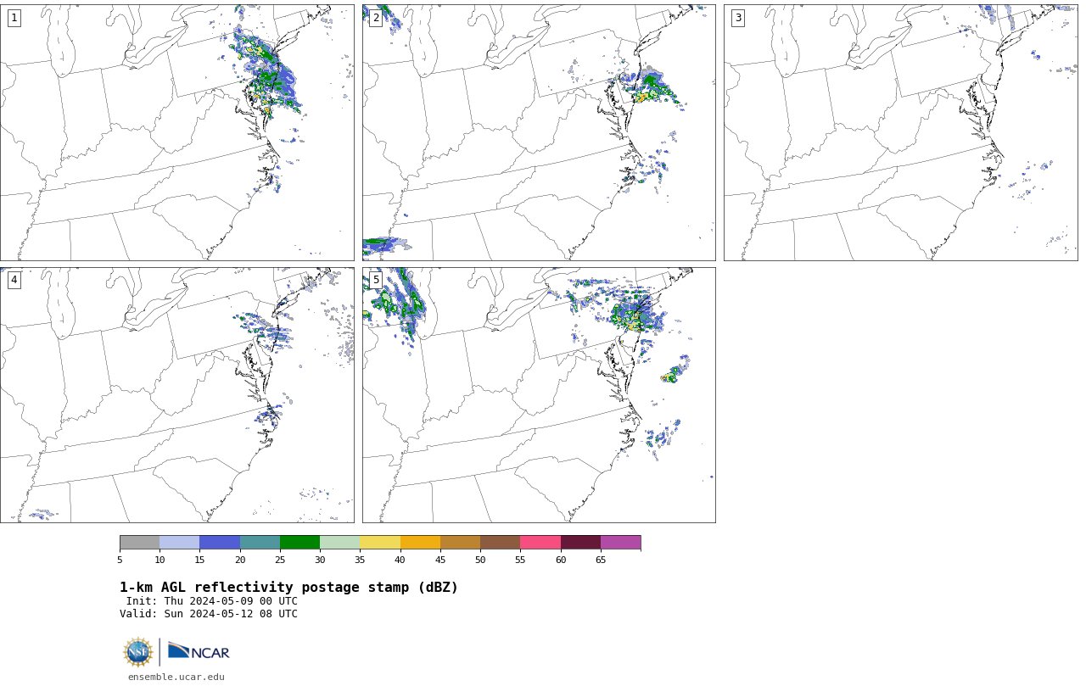
Task: Click the member number 2 label box
Action: 376,18
